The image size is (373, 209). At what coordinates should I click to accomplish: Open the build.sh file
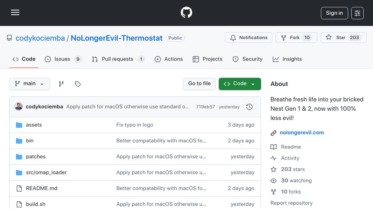tap(36, 204)
